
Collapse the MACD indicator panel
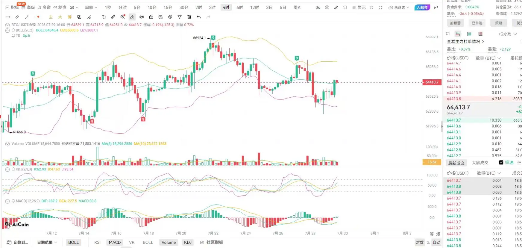[7, 201]
